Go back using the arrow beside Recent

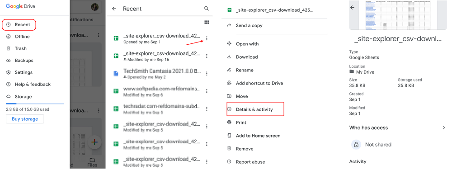coord(114,9)
